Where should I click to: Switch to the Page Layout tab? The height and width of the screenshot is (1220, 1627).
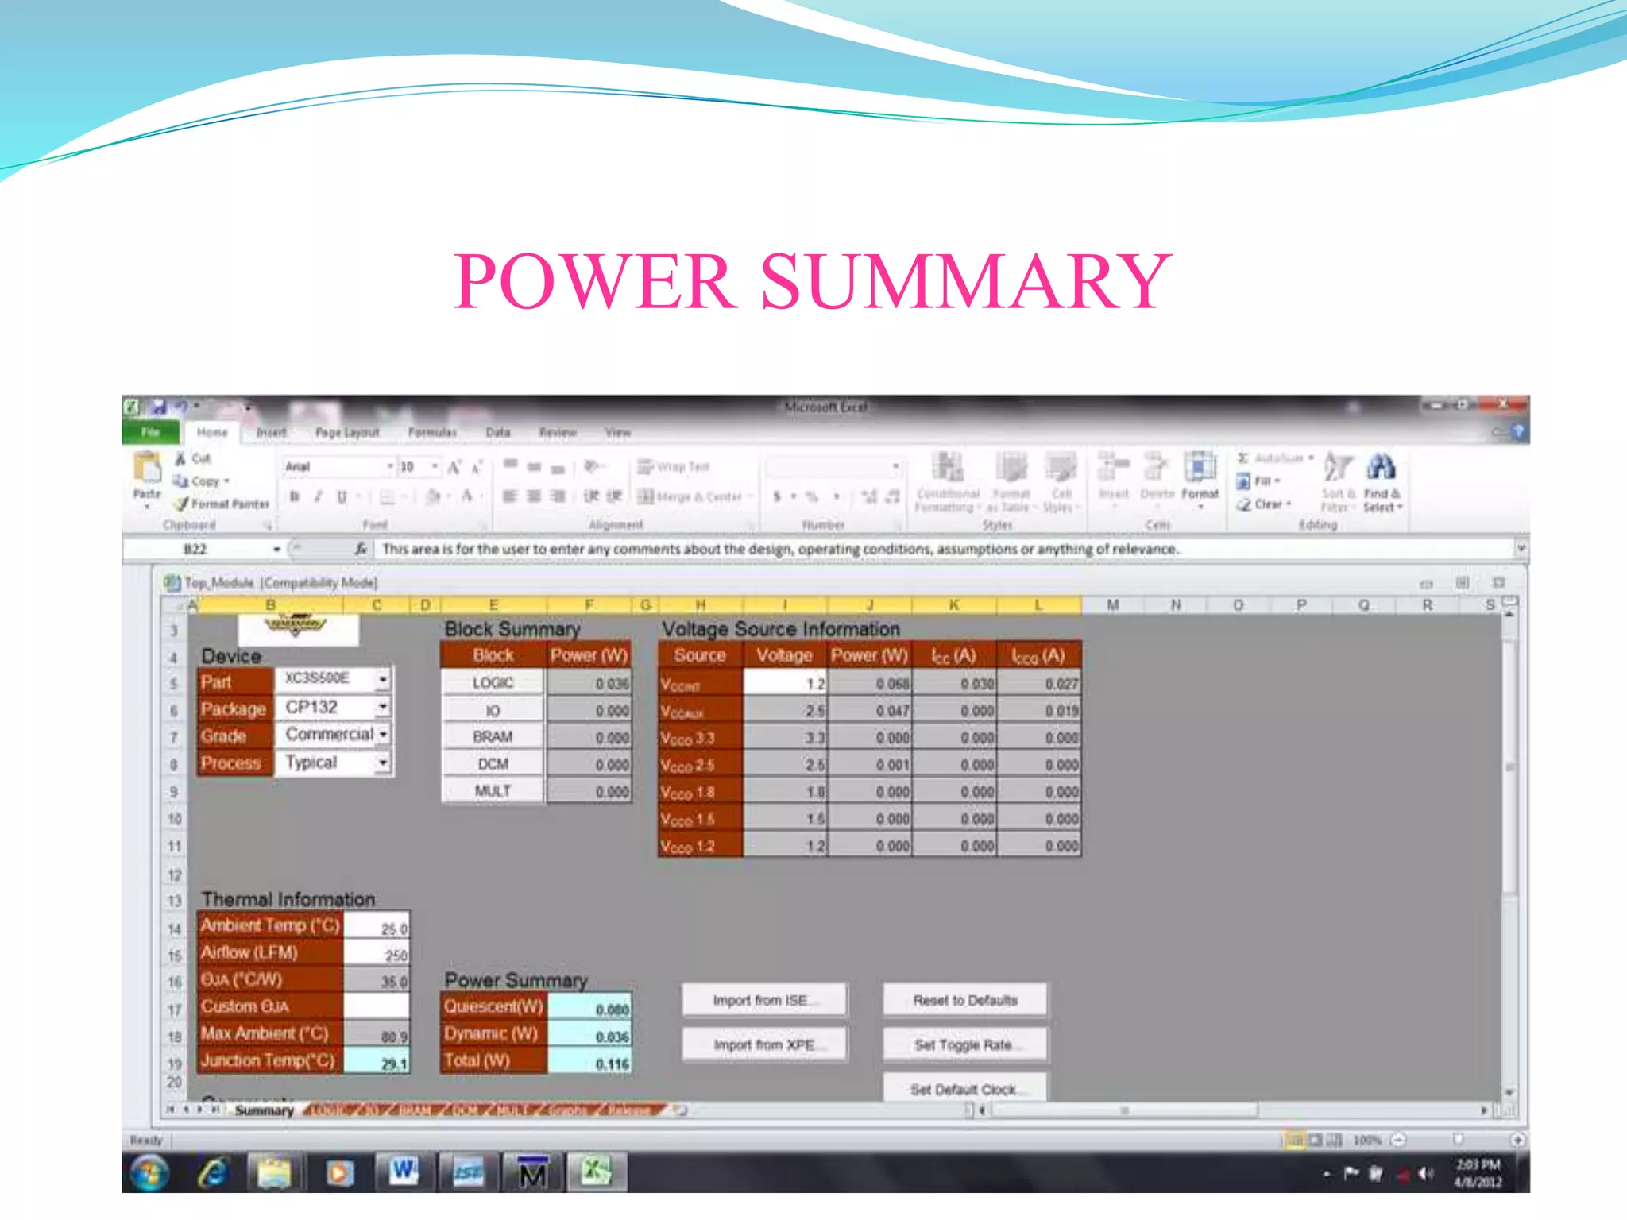[347, 432]
